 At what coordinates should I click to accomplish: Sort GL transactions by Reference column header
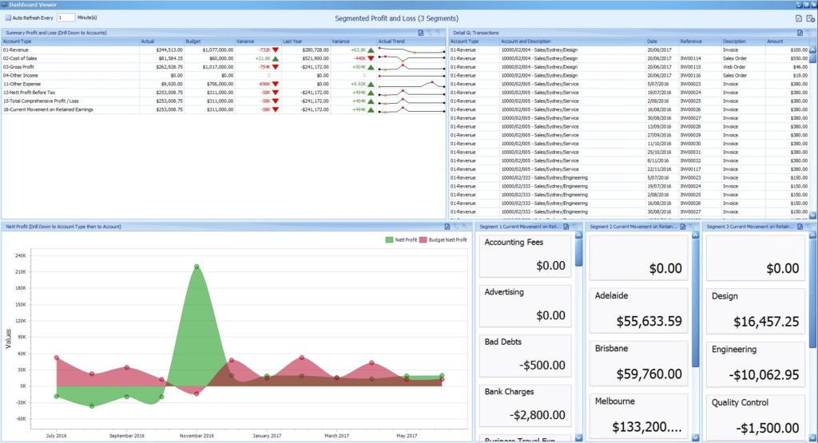point(699,42)
